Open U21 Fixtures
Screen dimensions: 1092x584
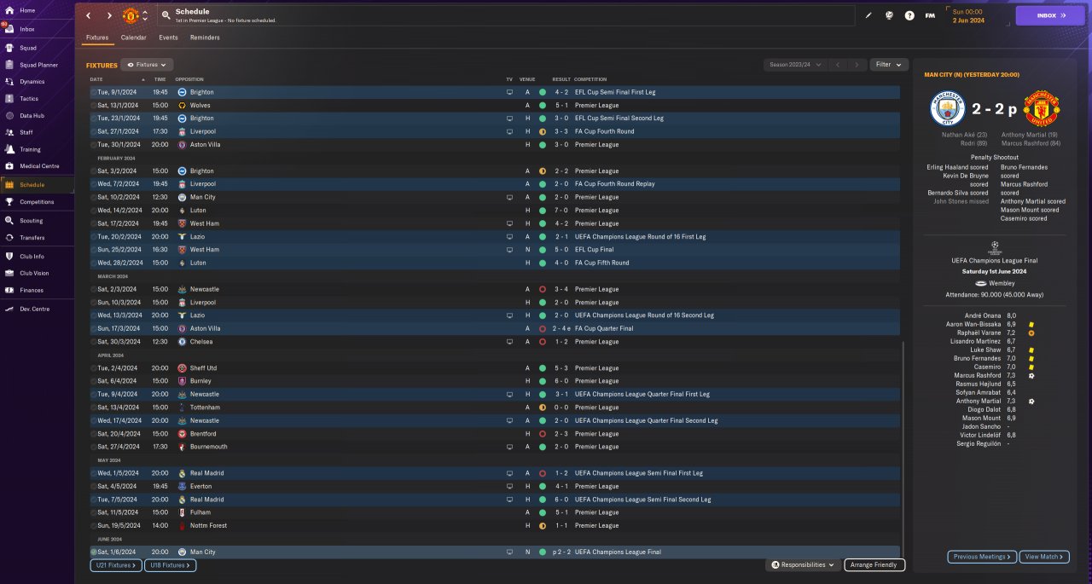115,565
